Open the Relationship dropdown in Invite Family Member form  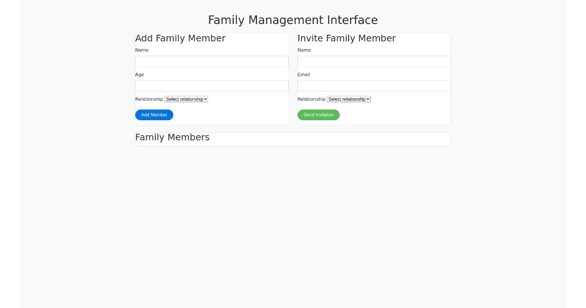pyautogui.click(x=348, y=99)
